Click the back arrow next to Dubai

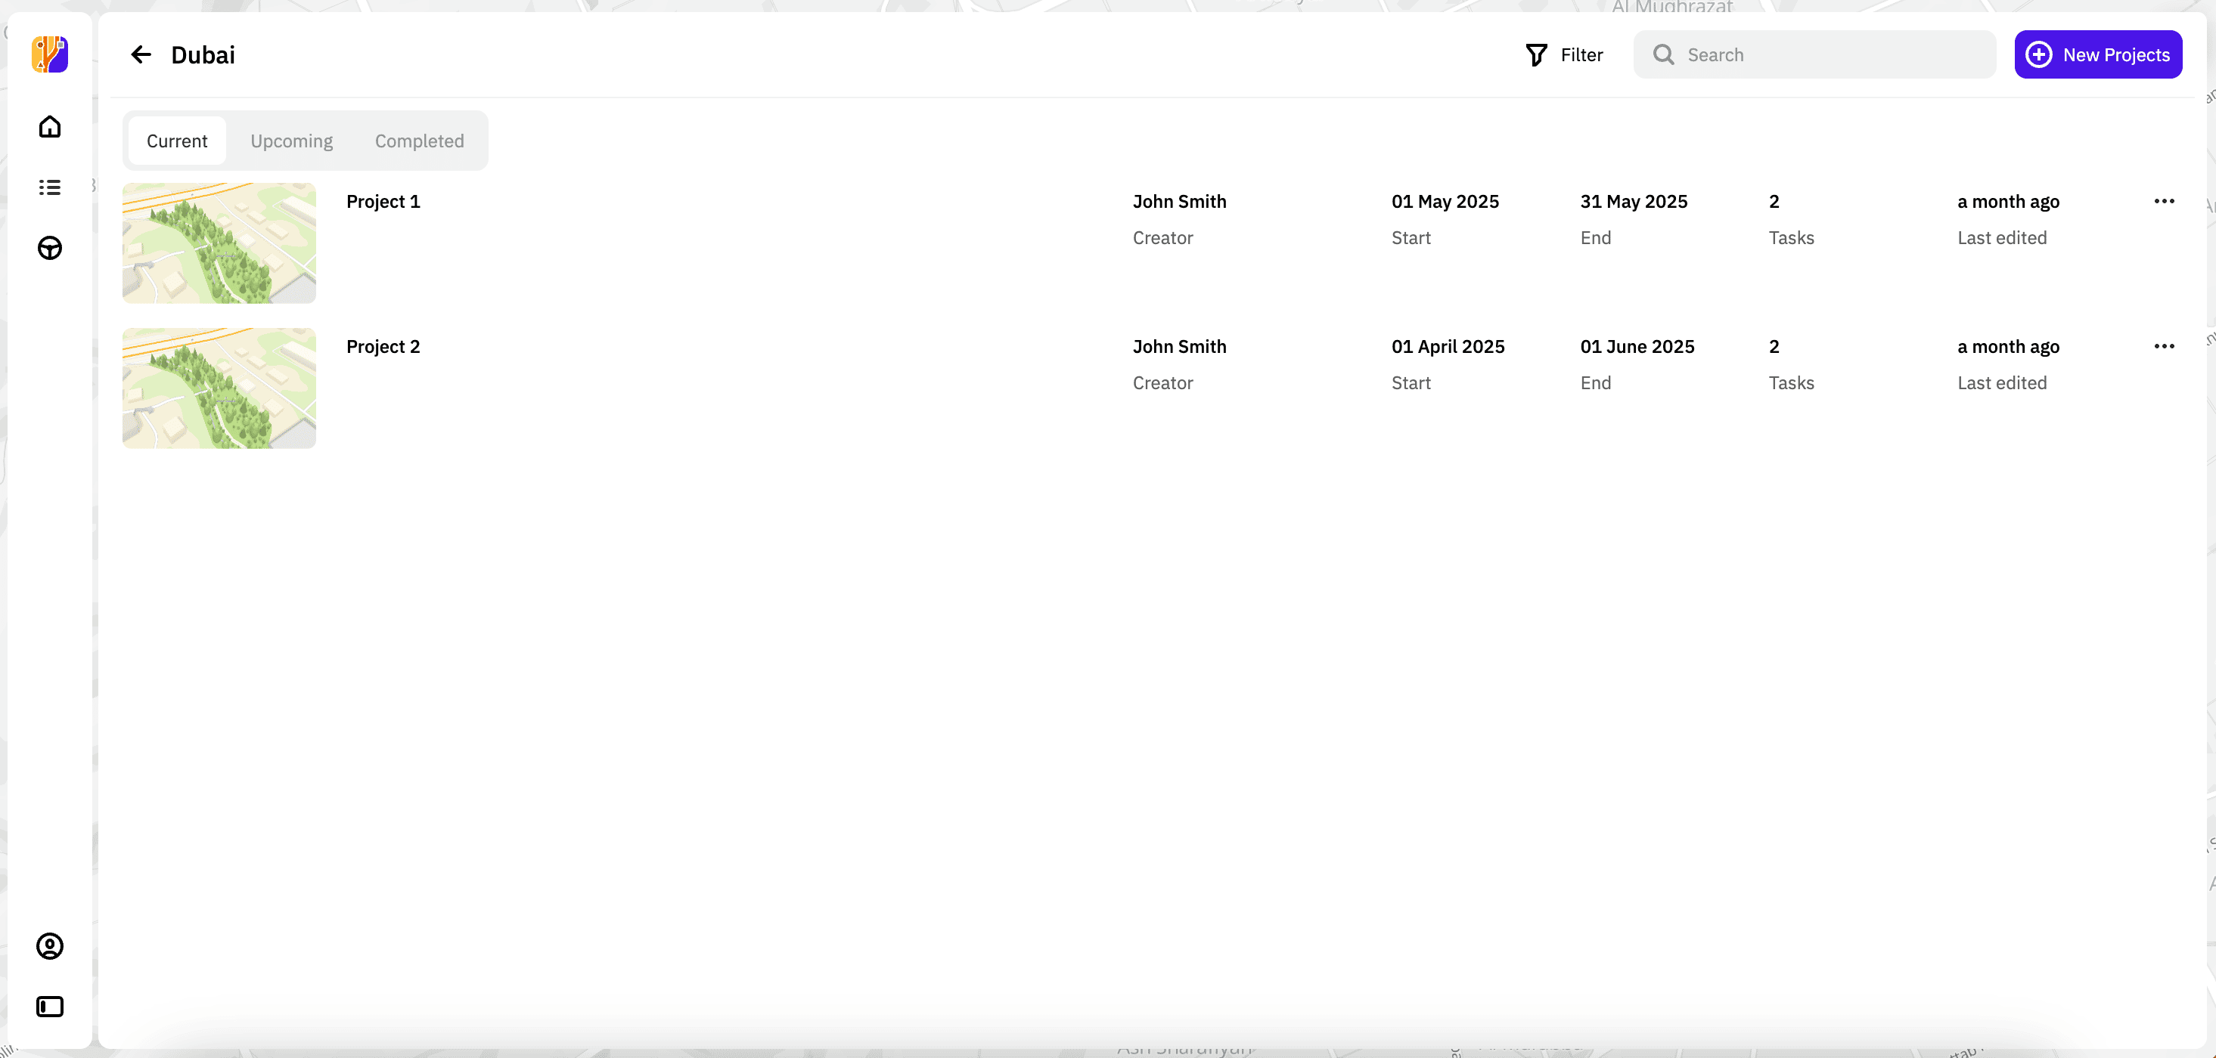click(141, 54)
